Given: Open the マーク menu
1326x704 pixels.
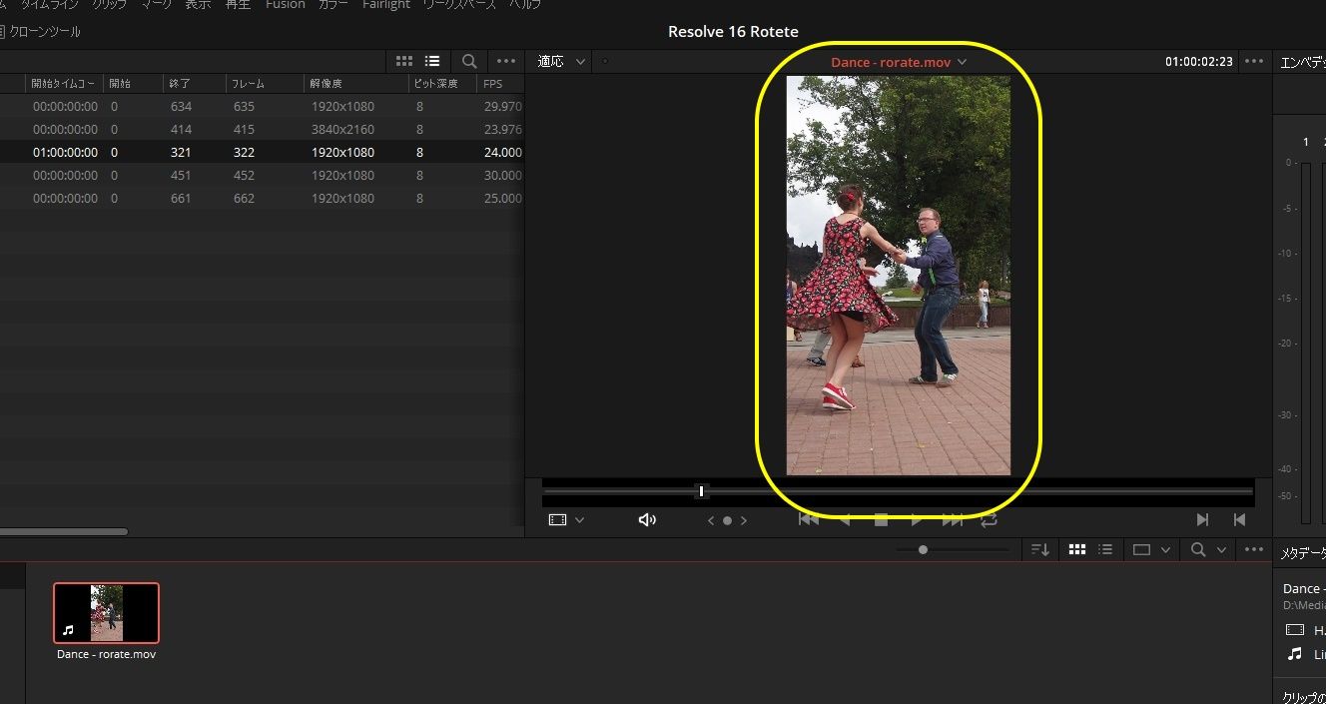Looking at the screenshot, I should [156, 4].
